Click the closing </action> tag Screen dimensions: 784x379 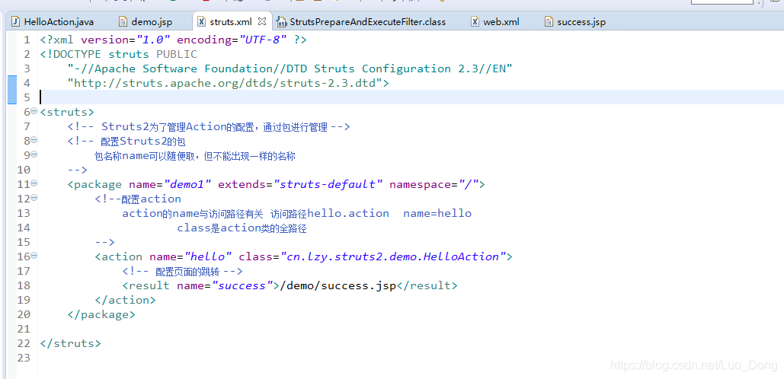(x=125, y=300)
